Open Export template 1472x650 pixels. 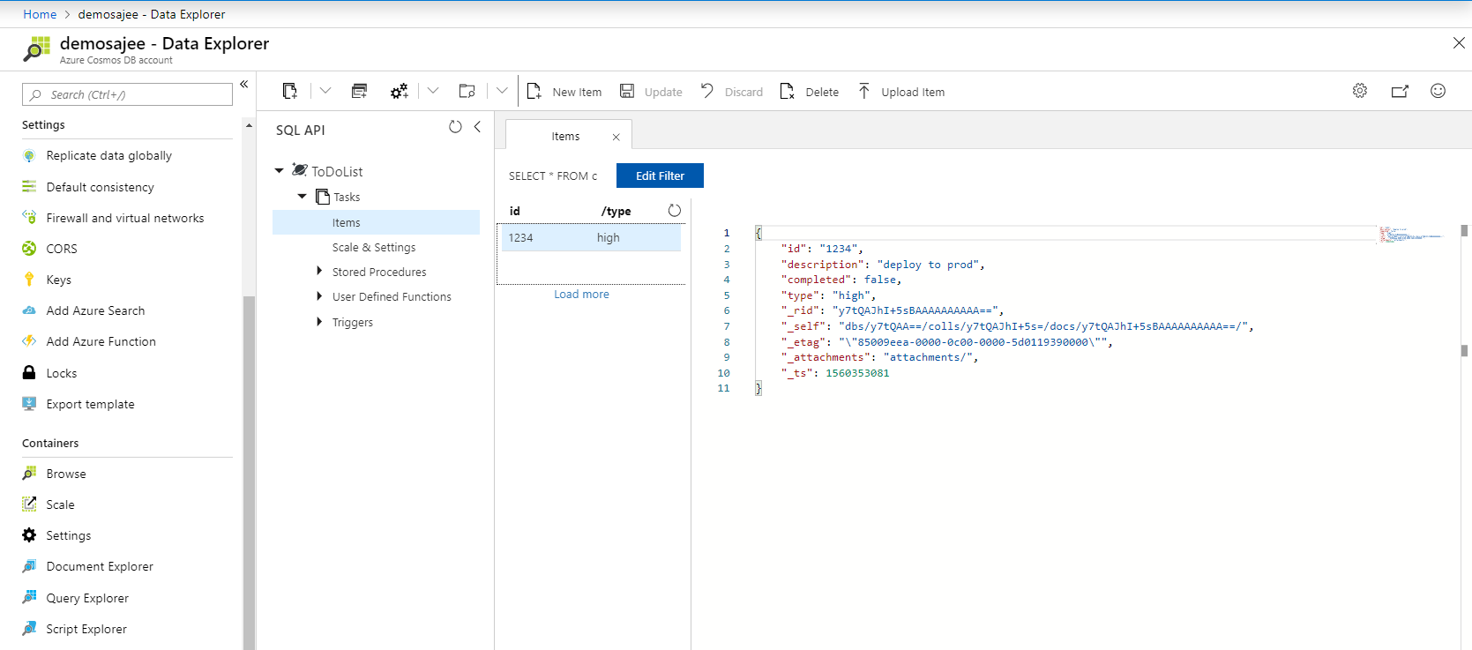pos(91,404)
